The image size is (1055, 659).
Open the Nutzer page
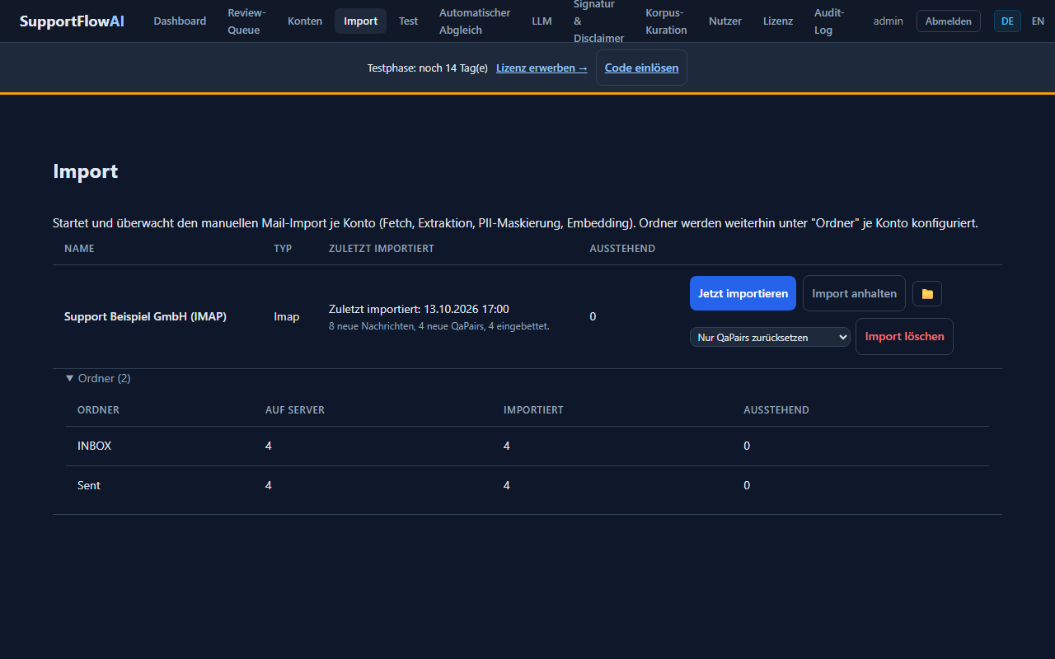click(x=725, y=21)
